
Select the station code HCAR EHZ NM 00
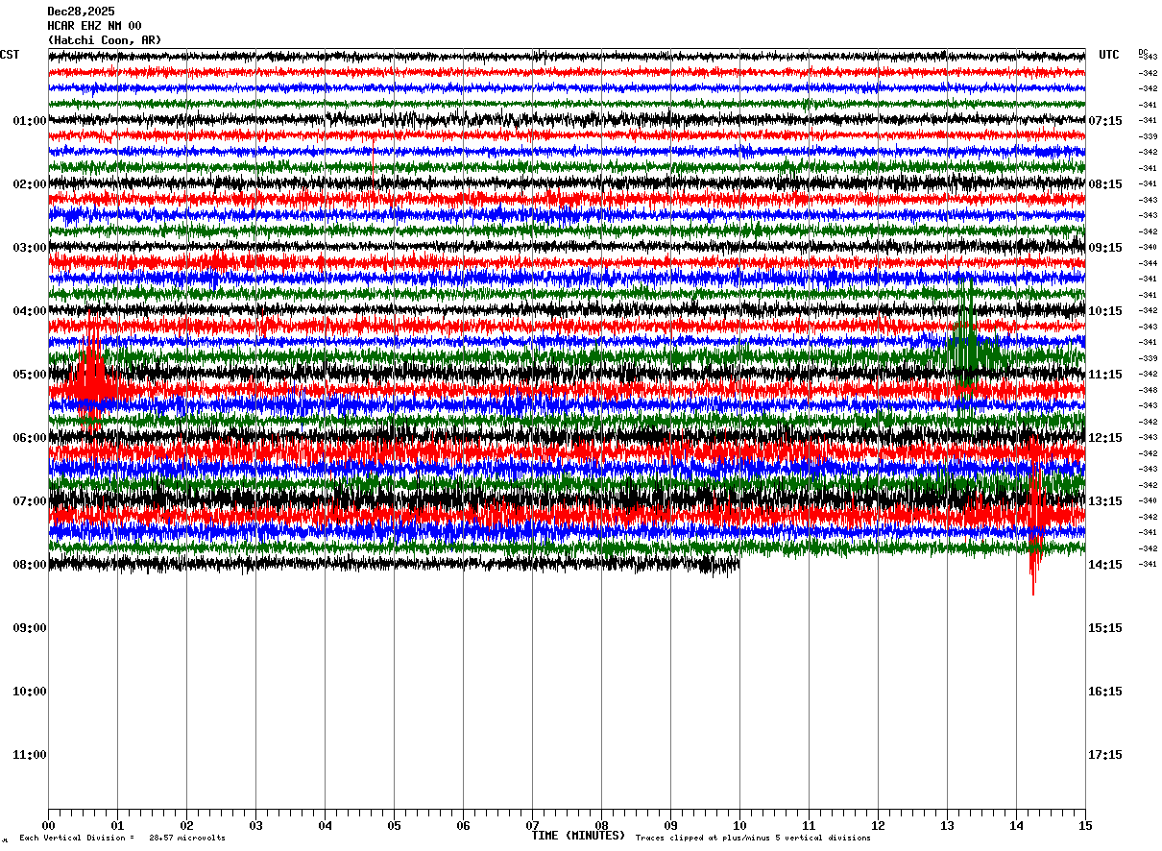pos(94,26)
